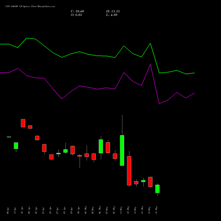Select the 06 May date label
Viewport: 221px width, 221px height.
coord(100,210)
